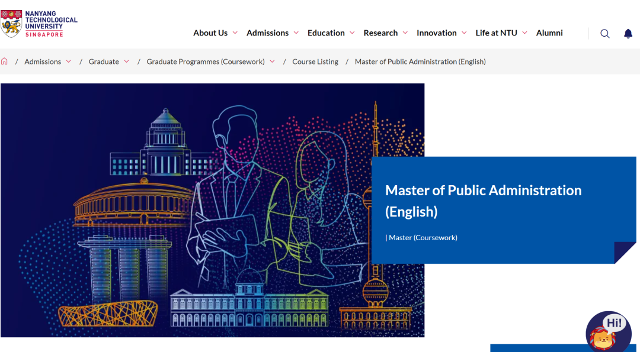This screenshot has width=640, height=352.
Task: Open the Alumni menu item
Action: pyautogui.click(x=549, y=33)
